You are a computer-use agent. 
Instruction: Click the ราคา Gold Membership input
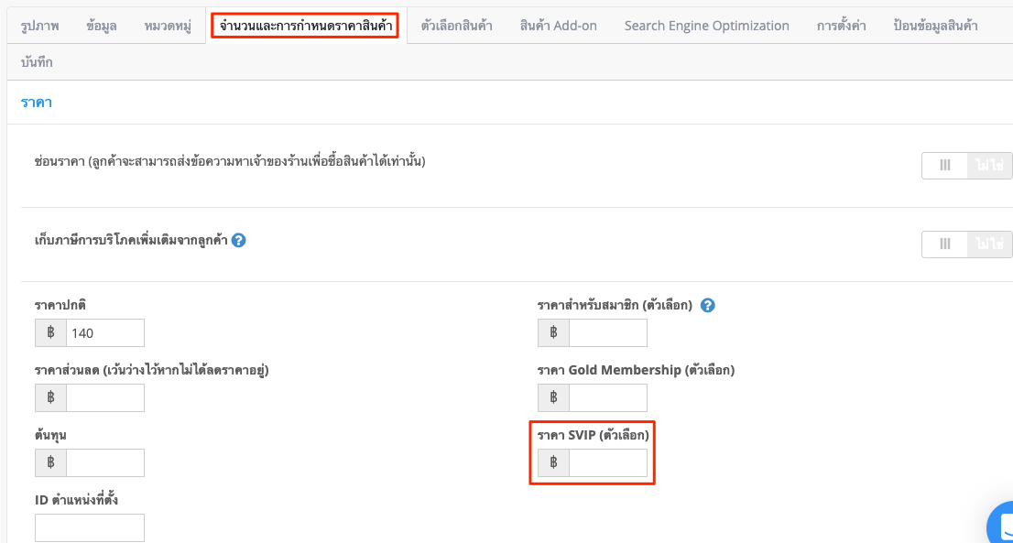coord(607,397)
